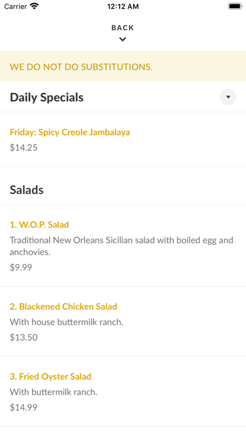Collapse Daily Specials with the arrow button
Screen dimensions: 246x437
[228, 97]
